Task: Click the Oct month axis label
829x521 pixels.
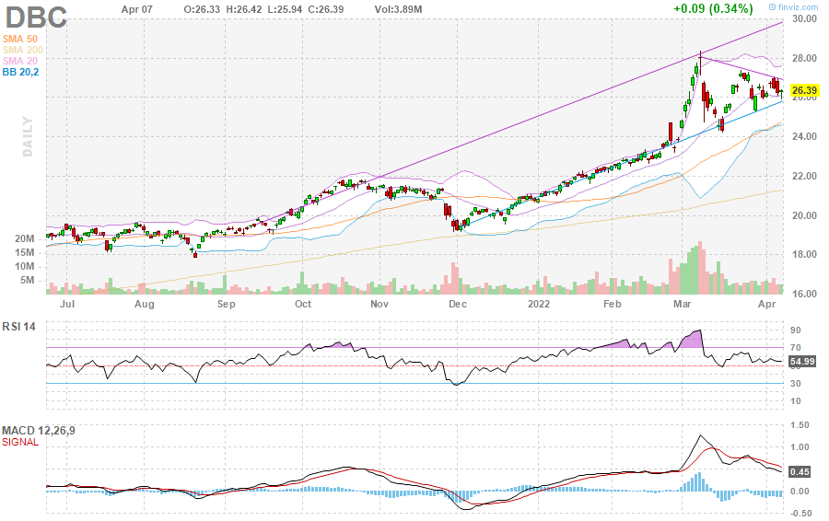Action: point(303,304)
